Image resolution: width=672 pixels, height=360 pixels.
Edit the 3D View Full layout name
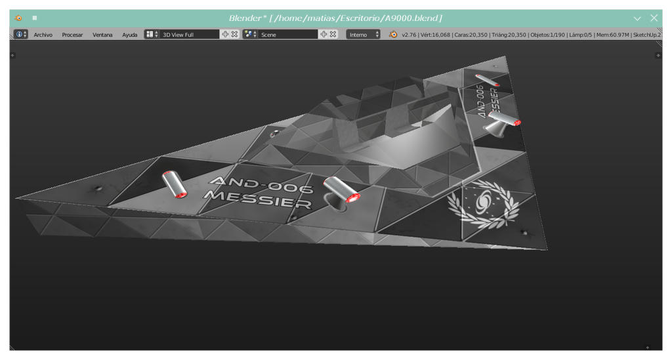coord(190,34)
